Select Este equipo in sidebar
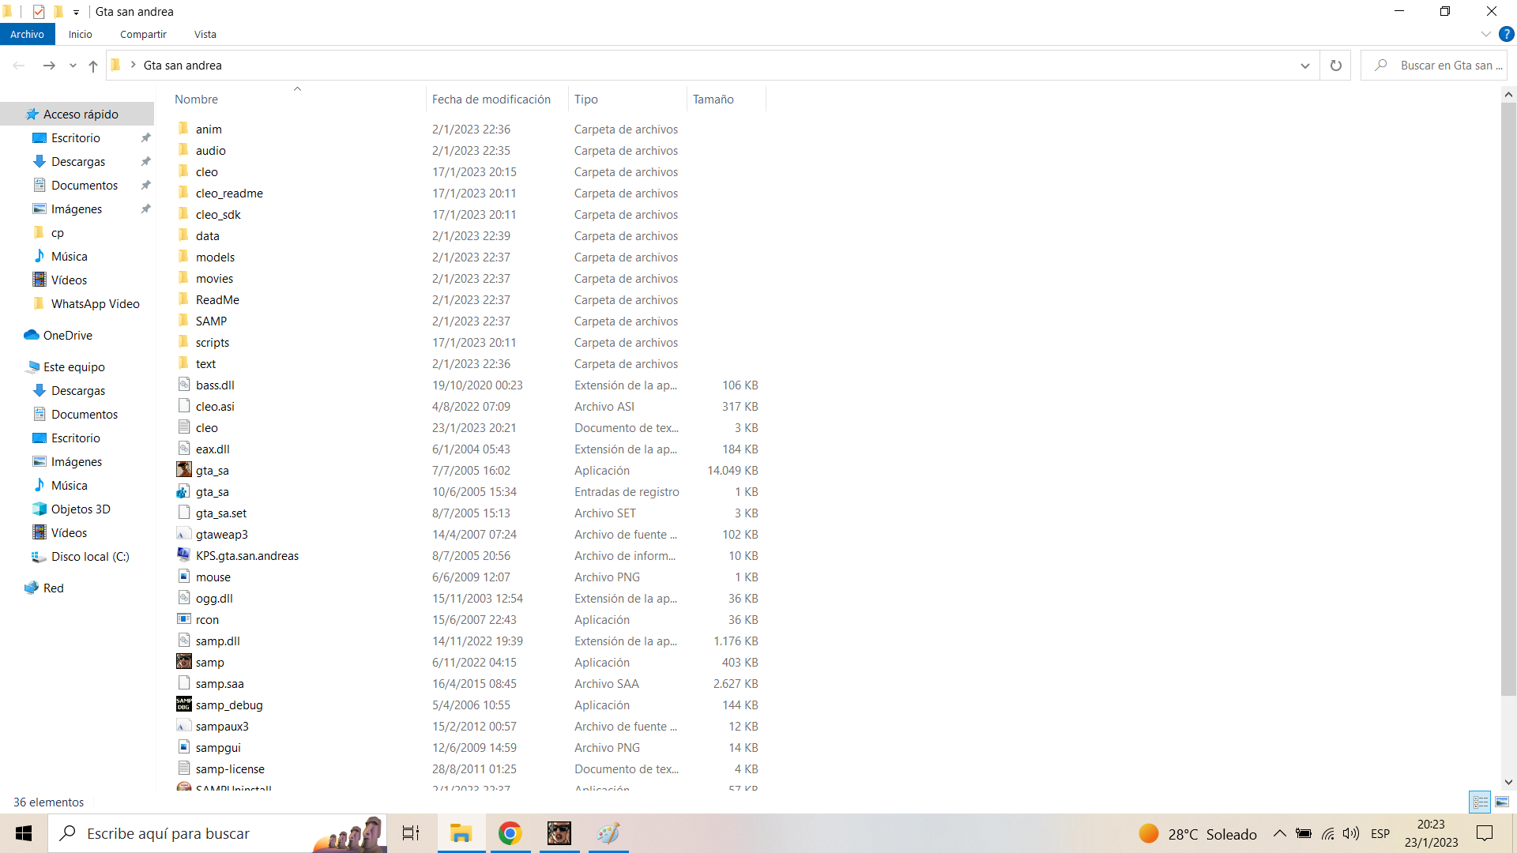This screenshot has height=853, width=1517. click(73, 366)
